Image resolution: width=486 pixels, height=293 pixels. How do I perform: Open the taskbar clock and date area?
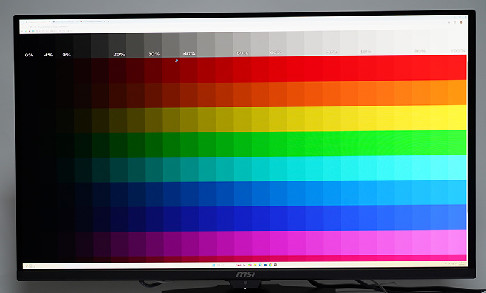pyautogui.click(x=462, y=264)
